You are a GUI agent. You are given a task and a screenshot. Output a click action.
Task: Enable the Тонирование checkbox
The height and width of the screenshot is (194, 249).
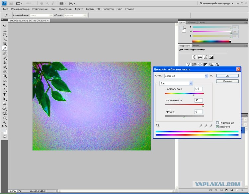click(x=217, y=123)
